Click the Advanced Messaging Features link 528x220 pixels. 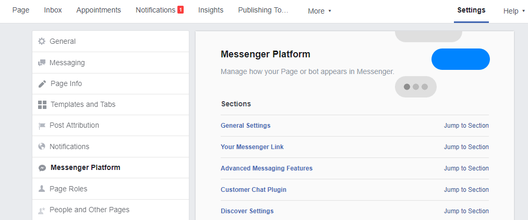(x=267, y=168)
